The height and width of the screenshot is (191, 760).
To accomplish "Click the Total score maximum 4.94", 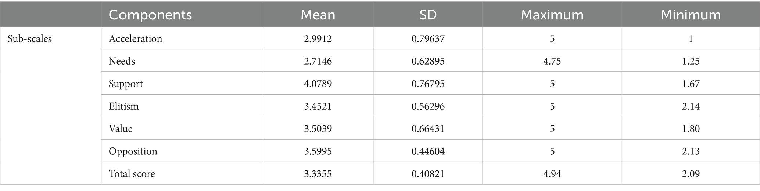I will pos(552,173).
